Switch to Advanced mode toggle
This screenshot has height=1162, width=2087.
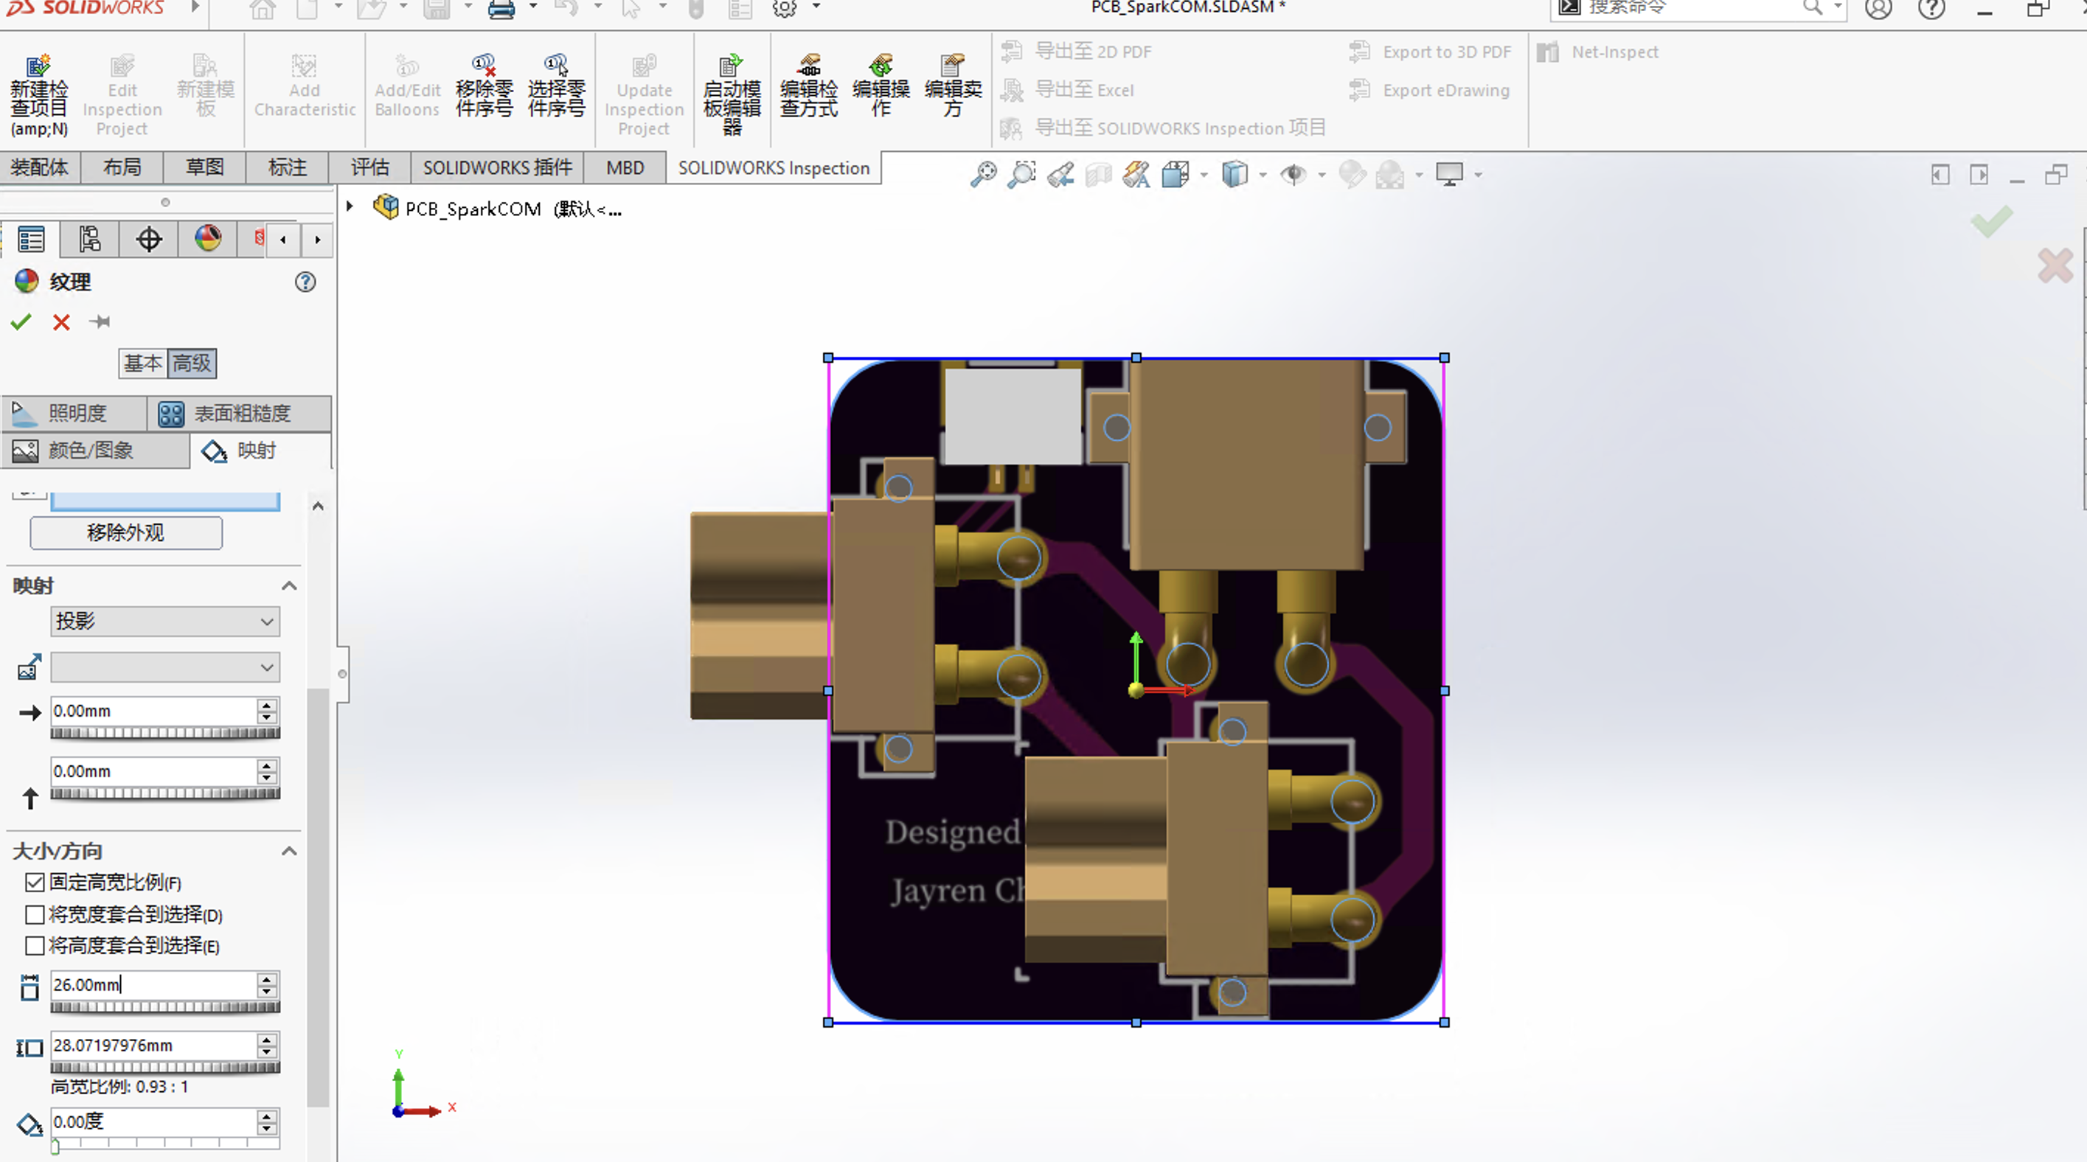192,363
